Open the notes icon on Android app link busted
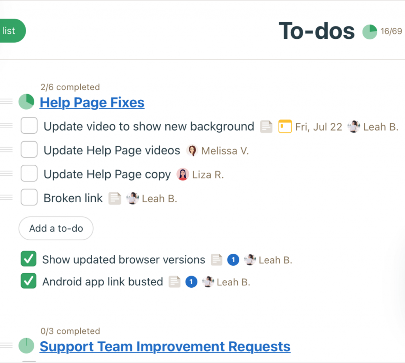Image resolution: width=405 pixels, height=363 pixels. point(174,282)
